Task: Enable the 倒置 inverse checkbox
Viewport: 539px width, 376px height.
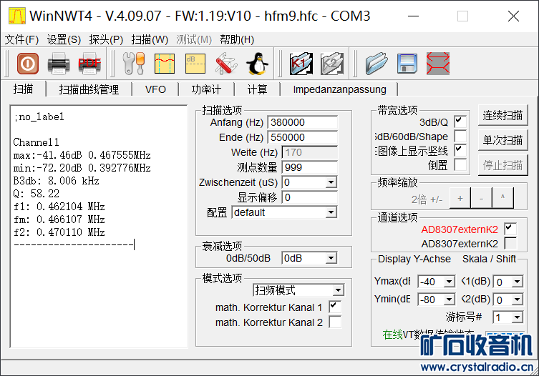Action: [460, 165]
